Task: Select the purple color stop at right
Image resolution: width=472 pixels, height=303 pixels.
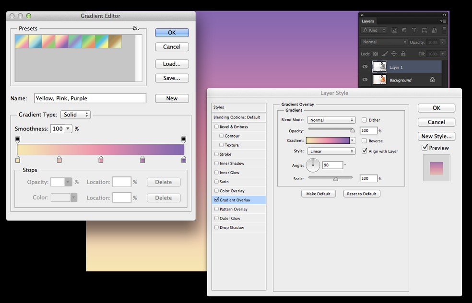Action: click(184, 160)
